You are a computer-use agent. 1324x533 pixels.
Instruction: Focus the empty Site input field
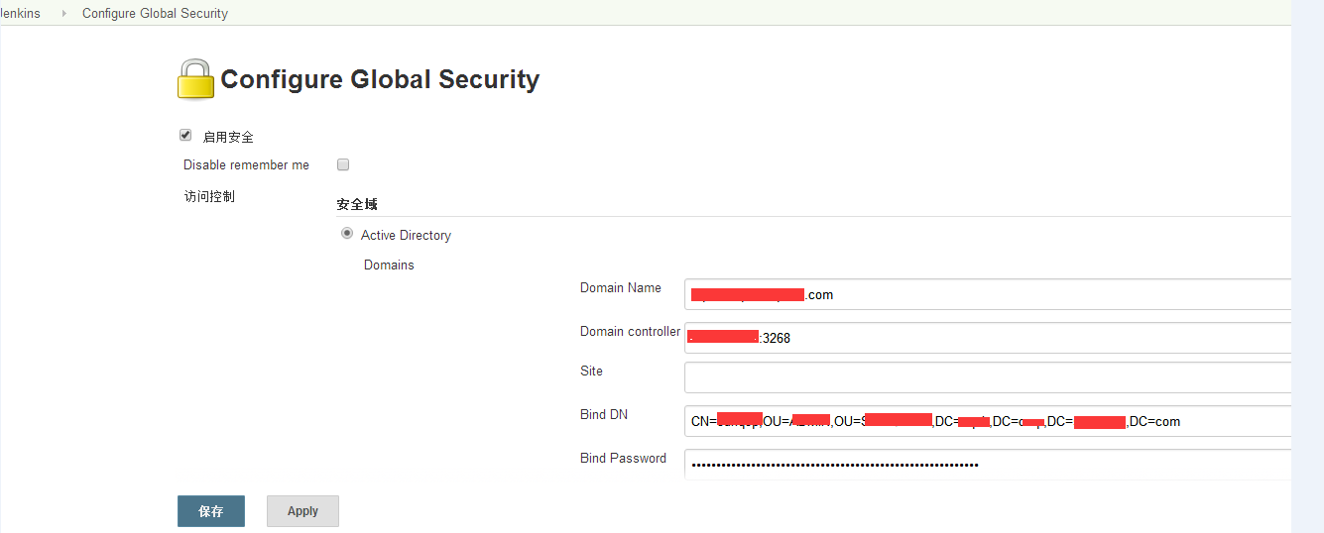pyautogui.click(x=988, y=377)
